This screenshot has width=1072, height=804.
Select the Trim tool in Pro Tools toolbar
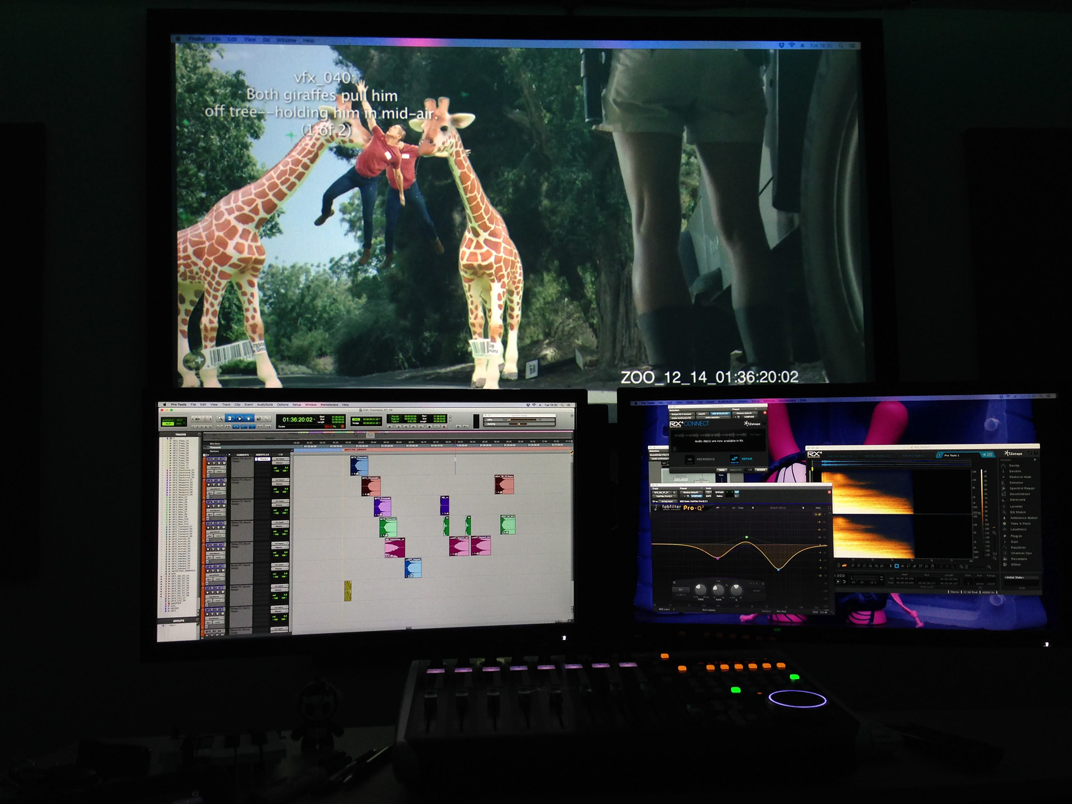click(x=229, y=418)
